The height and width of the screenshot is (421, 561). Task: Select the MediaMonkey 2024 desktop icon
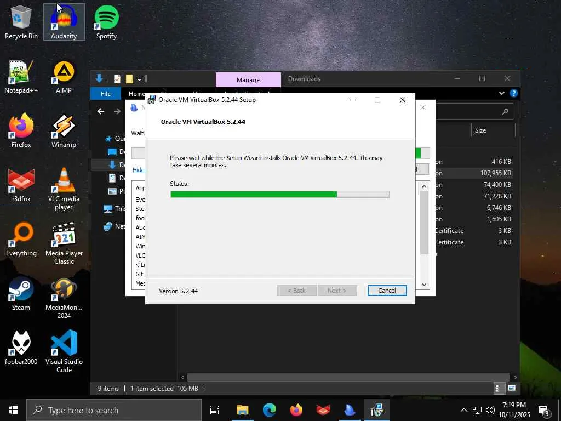pyautogui.click(x=64, y=298)
